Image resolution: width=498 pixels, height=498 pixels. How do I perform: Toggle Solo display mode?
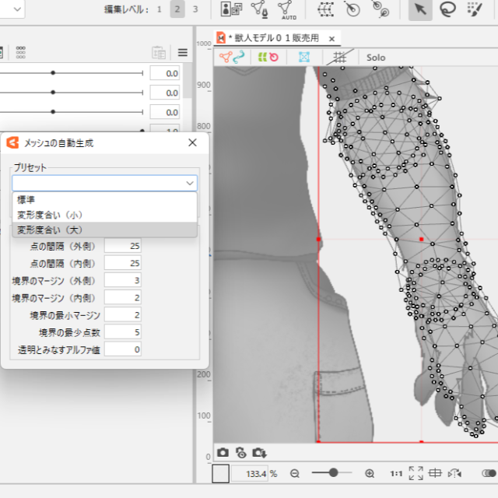click(x=376, y=57)
